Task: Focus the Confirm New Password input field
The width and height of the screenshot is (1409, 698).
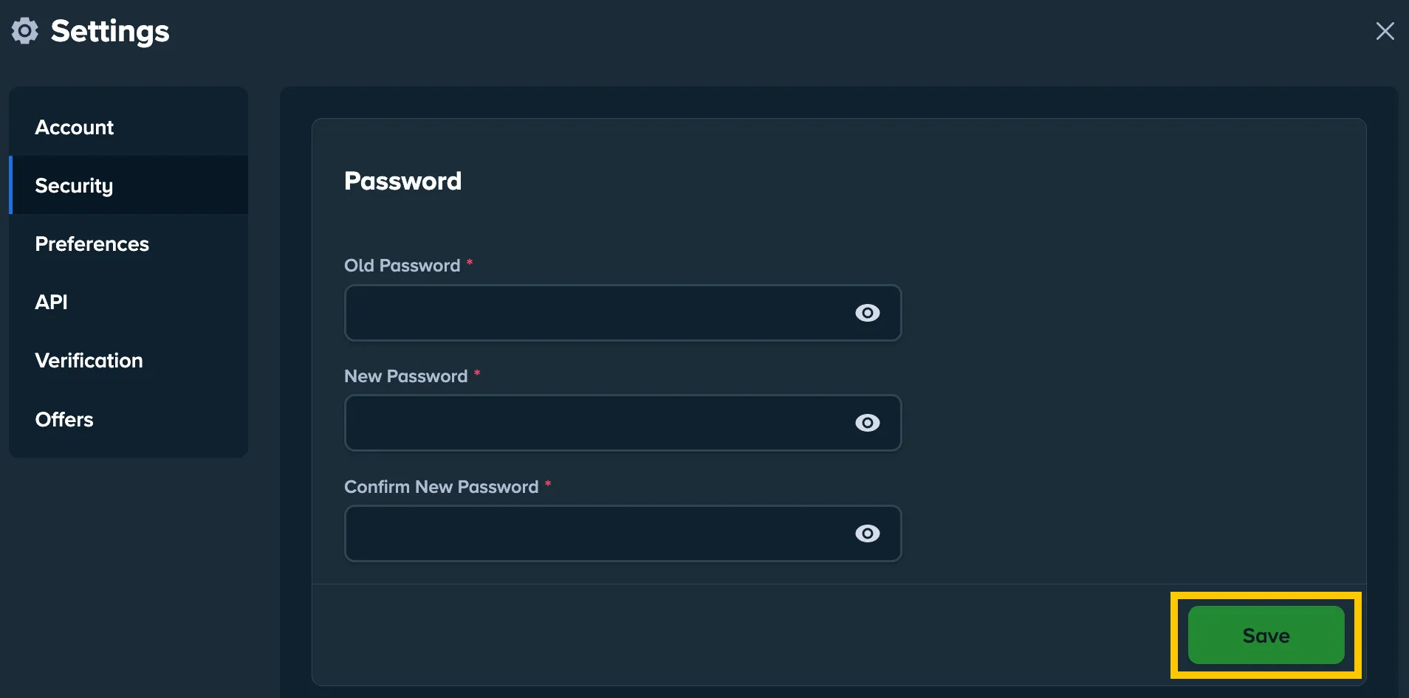Action: 591,533
